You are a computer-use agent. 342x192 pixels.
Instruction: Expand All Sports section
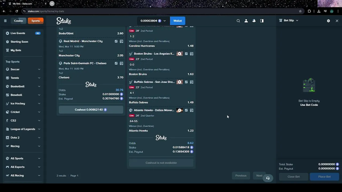coord(39,158)
